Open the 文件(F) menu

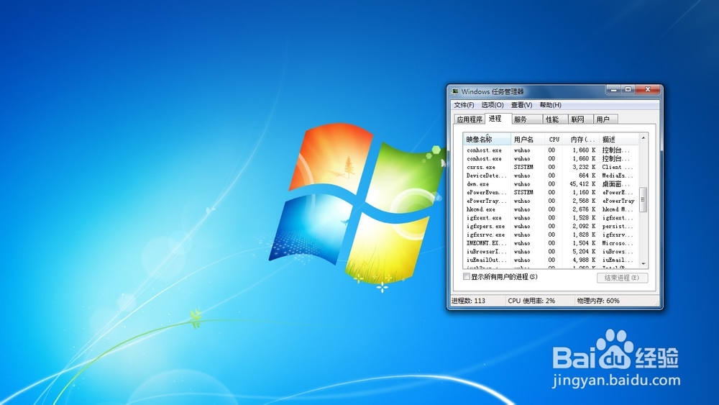click(464, 105)
